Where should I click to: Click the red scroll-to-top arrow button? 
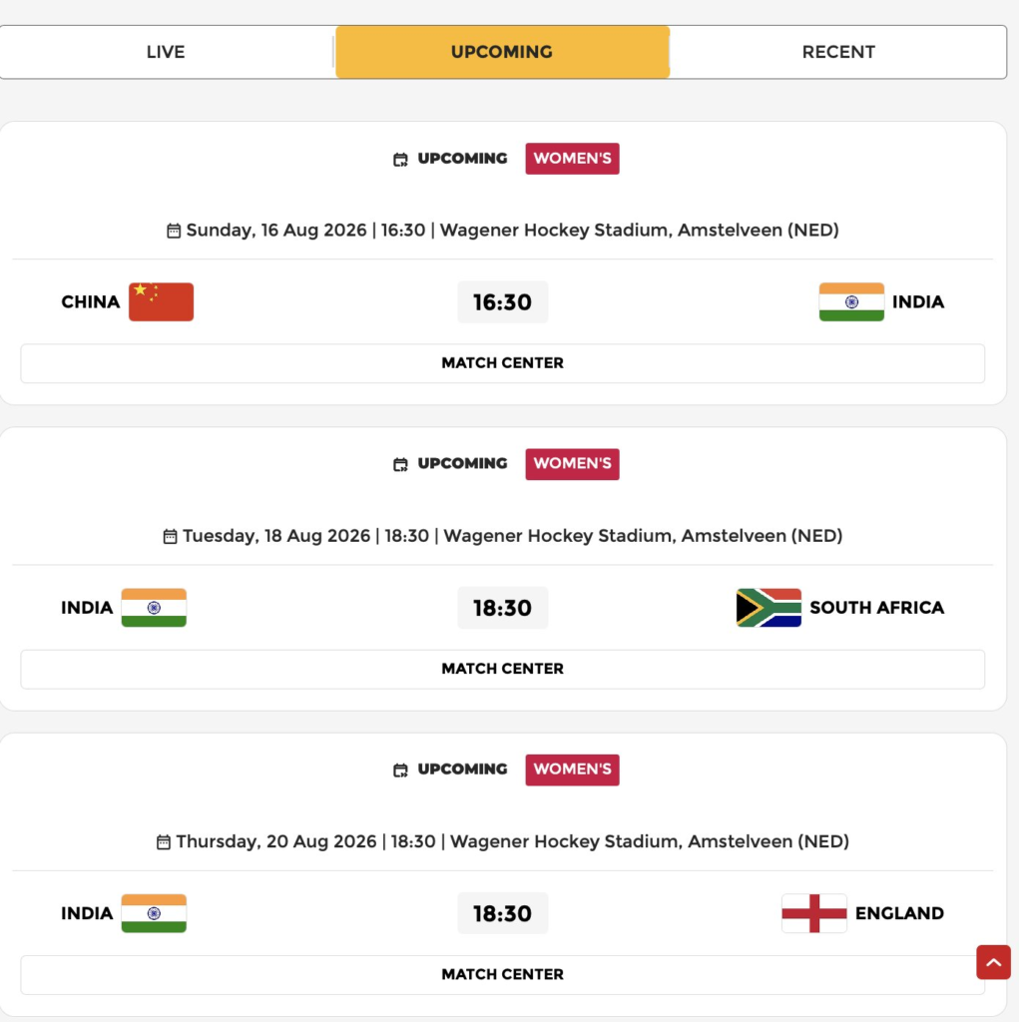tap(993, 962)
